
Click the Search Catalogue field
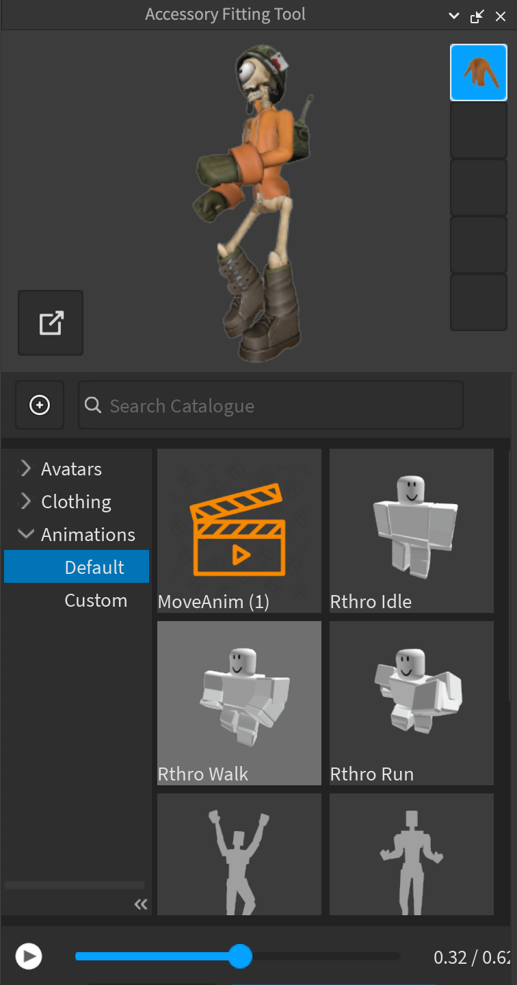tap(271, 405)
